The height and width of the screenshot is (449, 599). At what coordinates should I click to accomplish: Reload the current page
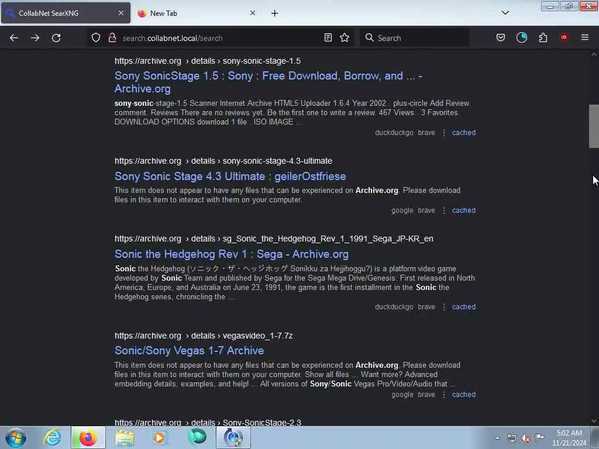click(56, 38)
